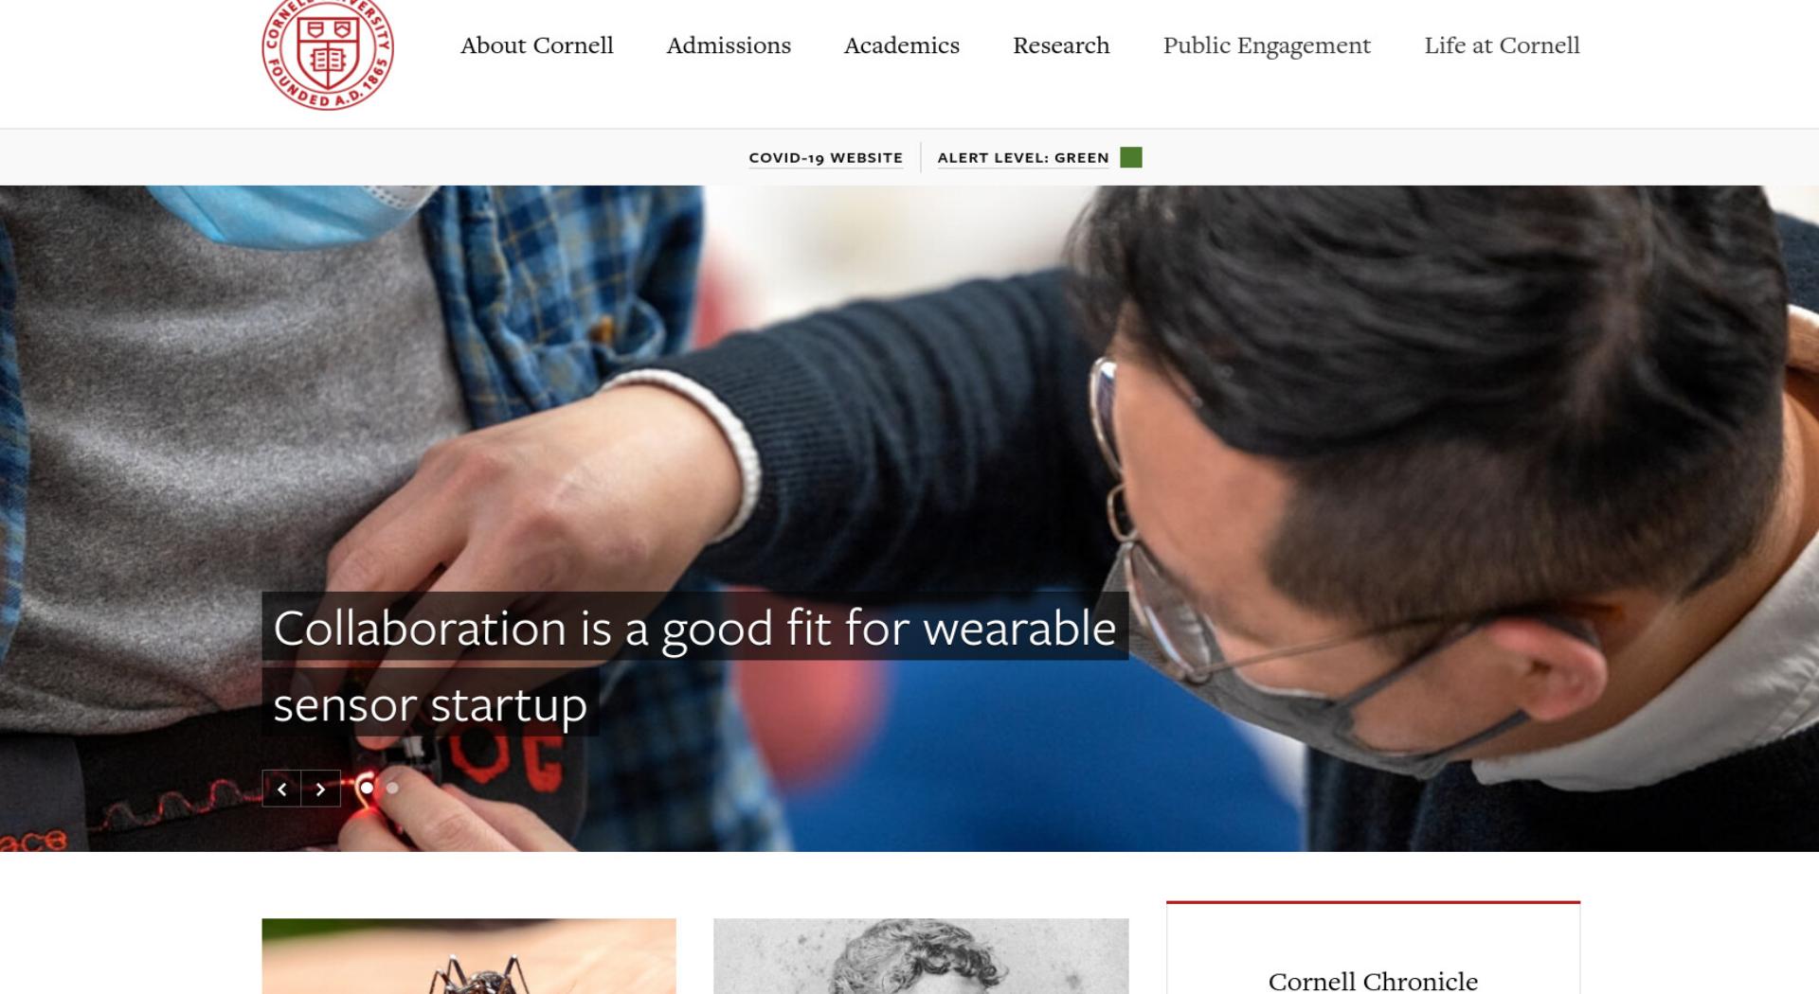
Task: Select the first slide indicator dot
Action: click(367, 788)
